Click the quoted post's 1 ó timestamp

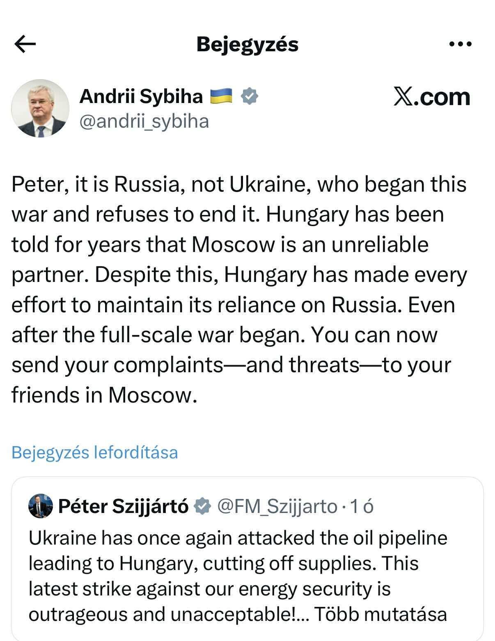361,506
